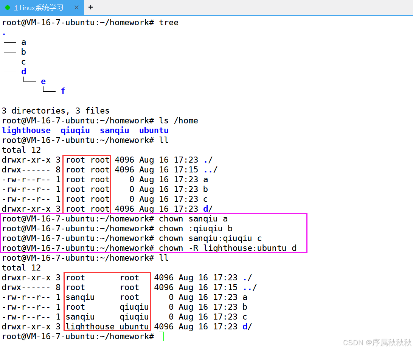This screenshot has height=349, width=413.
Task: Click group 'qiuqiu' in file b row
Action: (x=134, y=307)
